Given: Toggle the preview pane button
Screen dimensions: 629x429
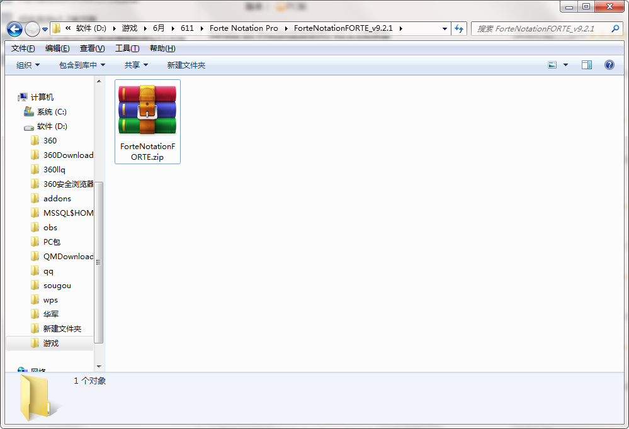Looking at the screenshot, I should [x=586, y=65].
